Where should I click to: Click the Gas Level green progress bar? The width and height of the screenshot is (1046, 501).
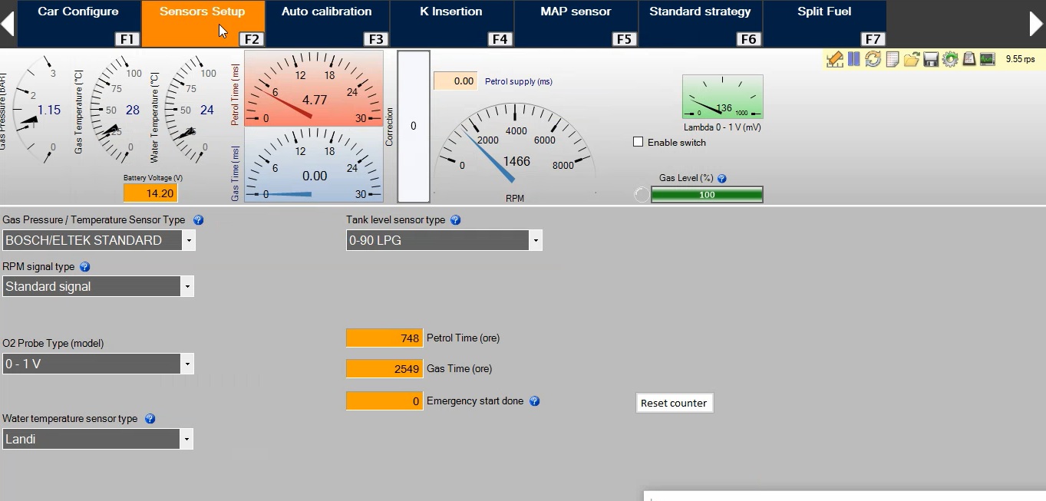[x=707, y=195]
